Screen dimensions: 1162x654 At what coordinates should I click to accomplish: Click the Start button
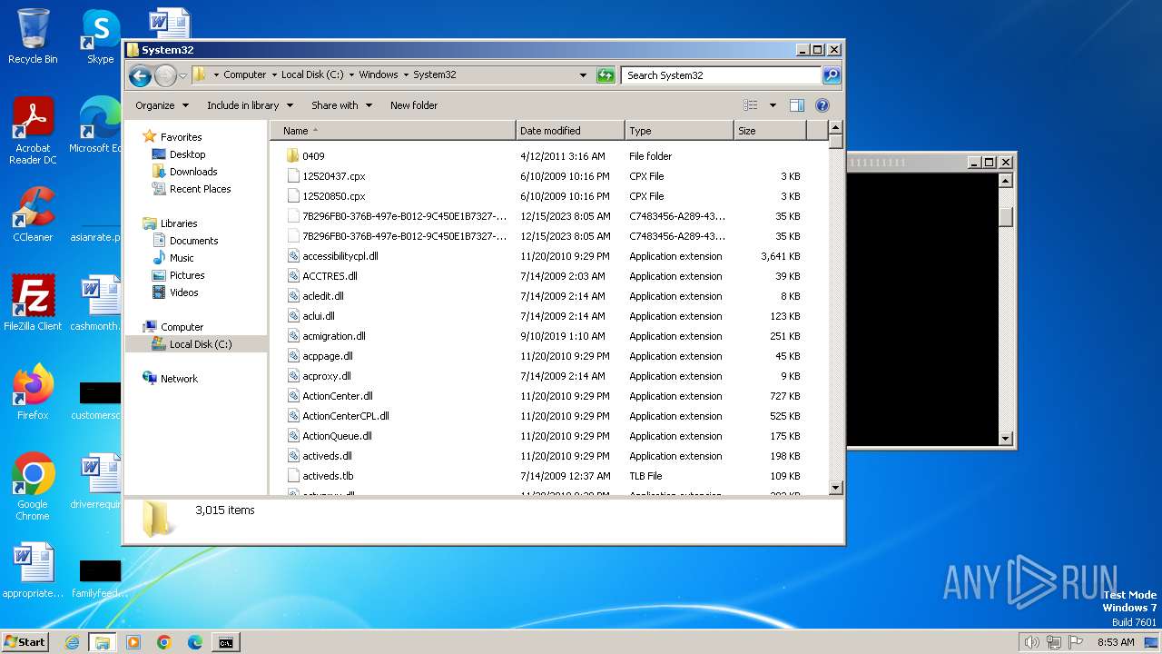click(x=25, y=642)
